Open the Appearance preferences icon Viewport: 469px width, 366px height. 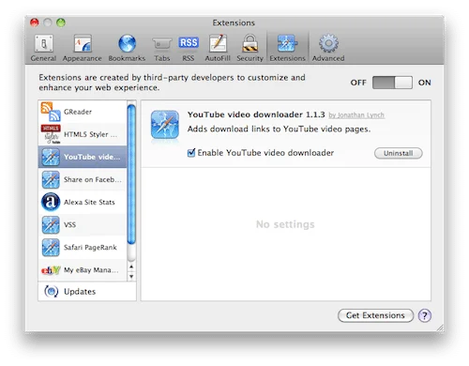[83, 43]
